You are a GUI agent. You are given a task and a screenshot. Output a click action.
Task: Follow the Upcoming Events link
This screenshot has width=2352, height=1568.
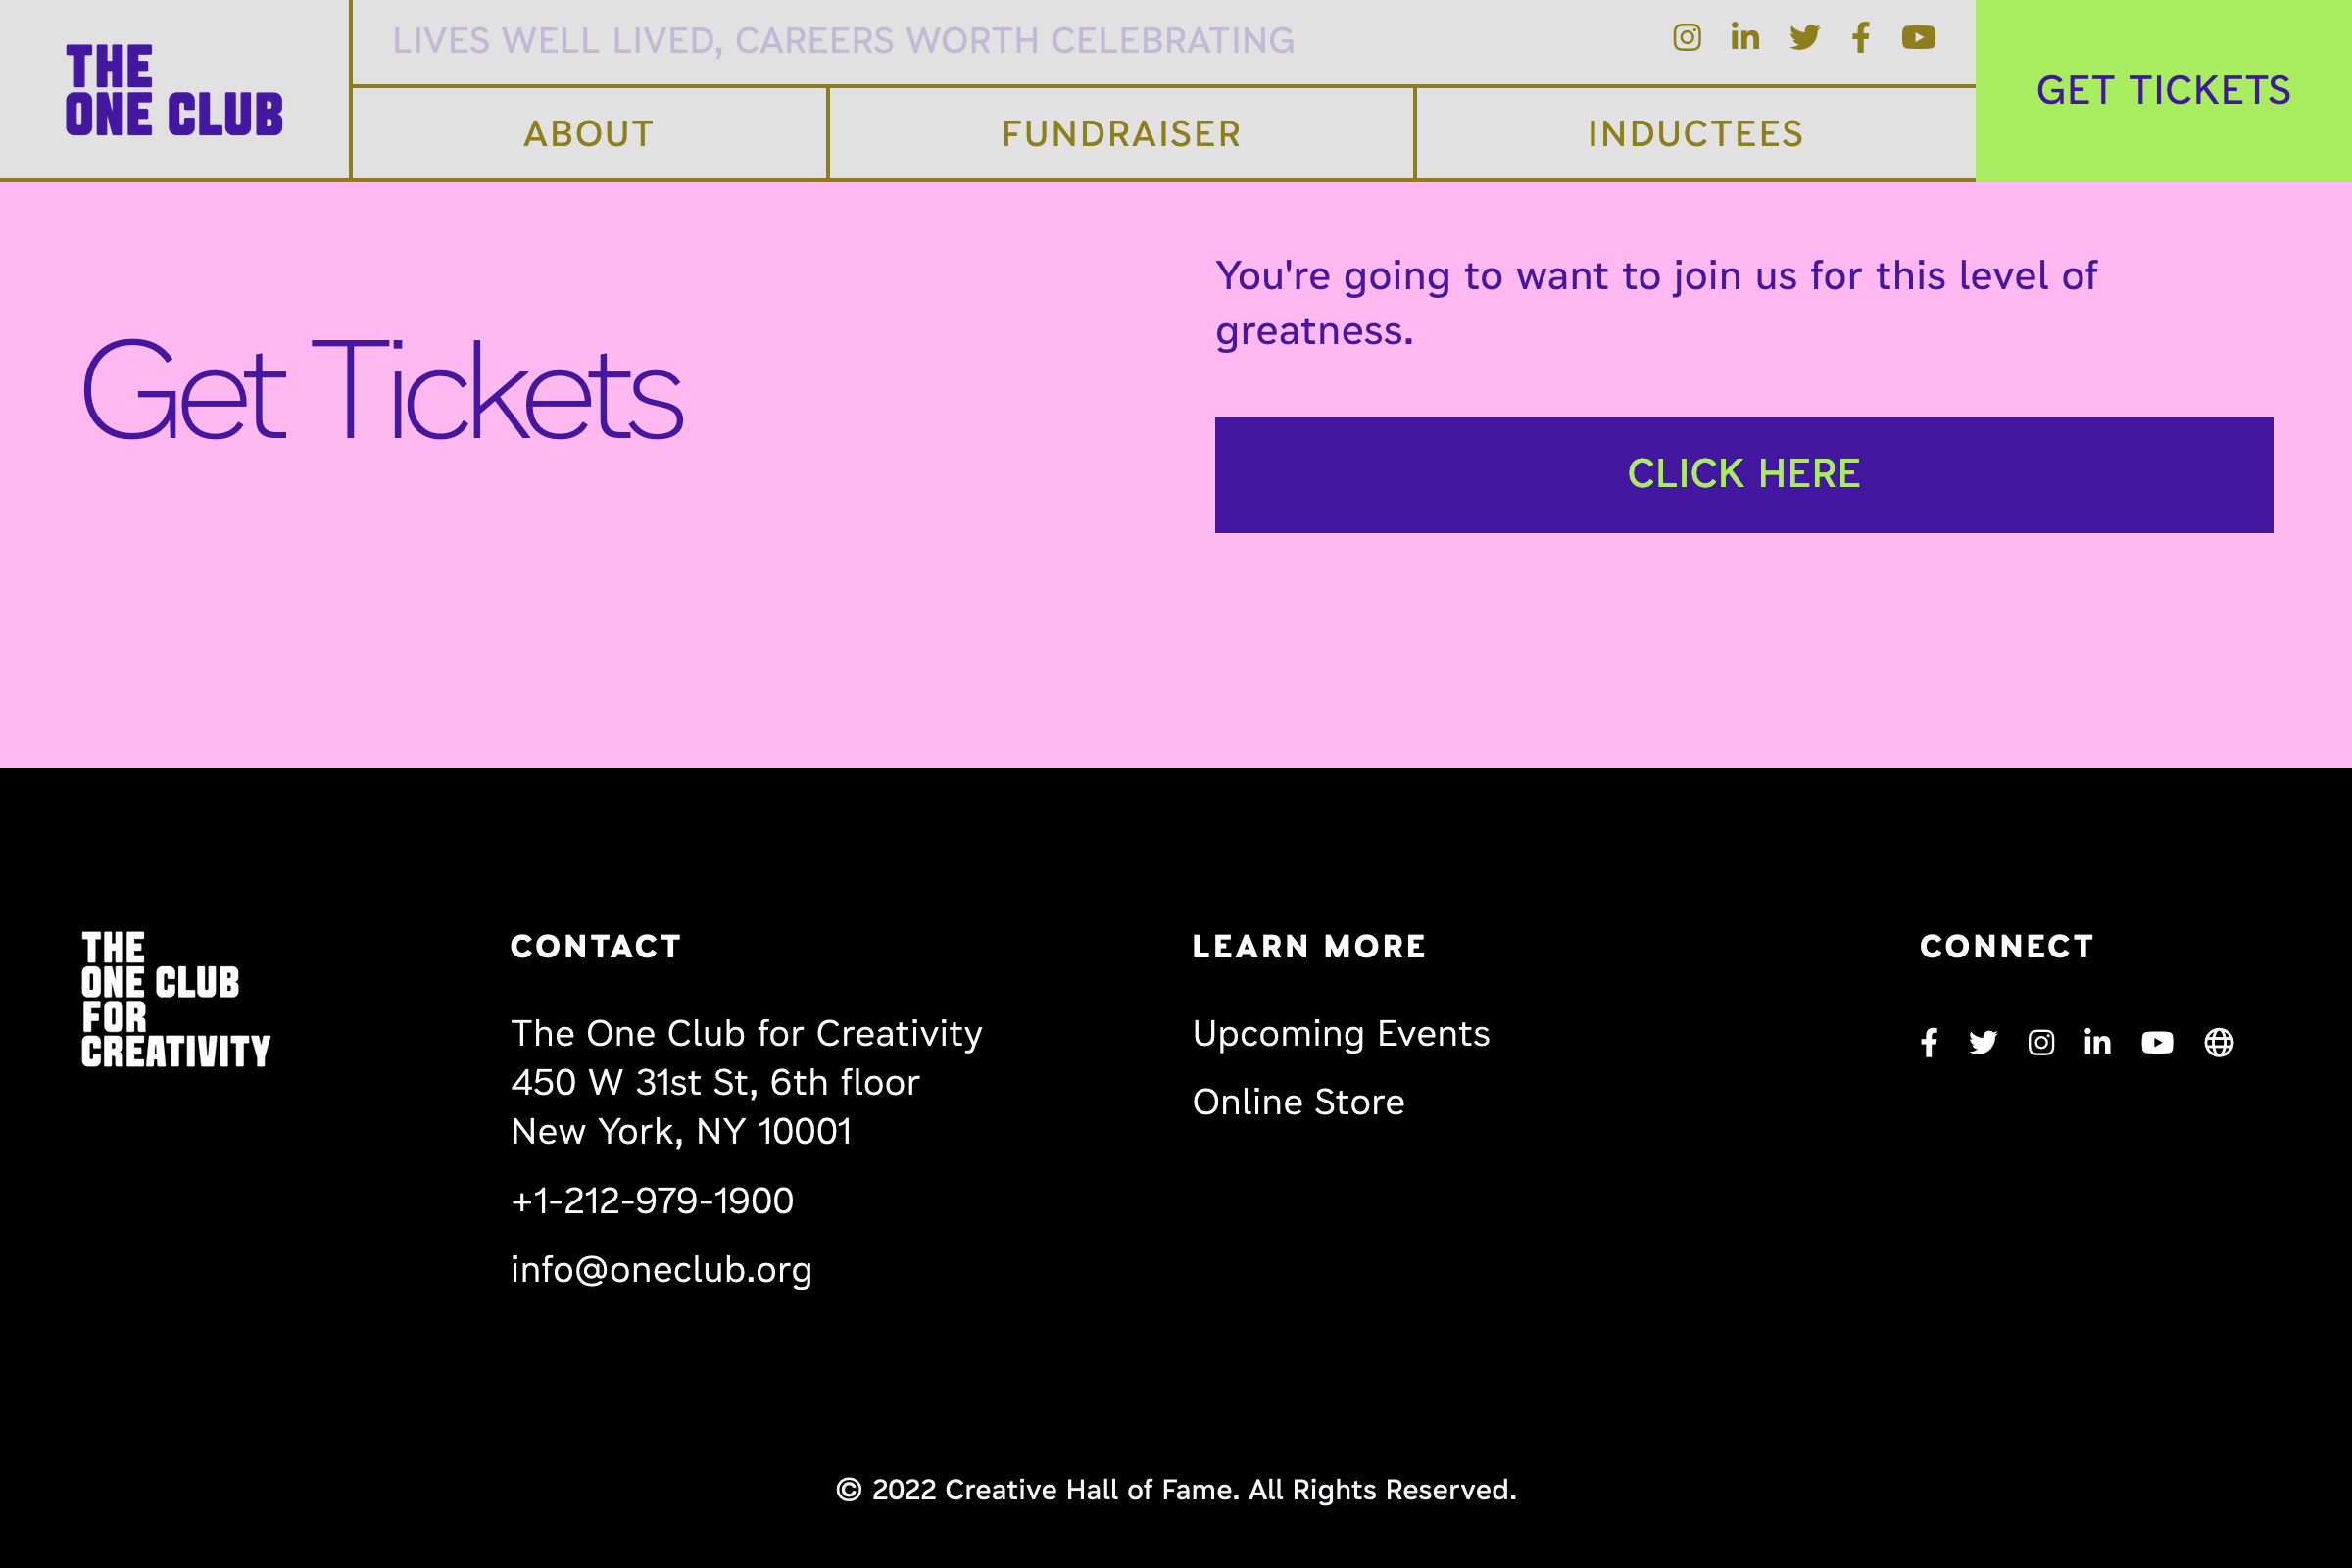[x=1341, y=1034]
